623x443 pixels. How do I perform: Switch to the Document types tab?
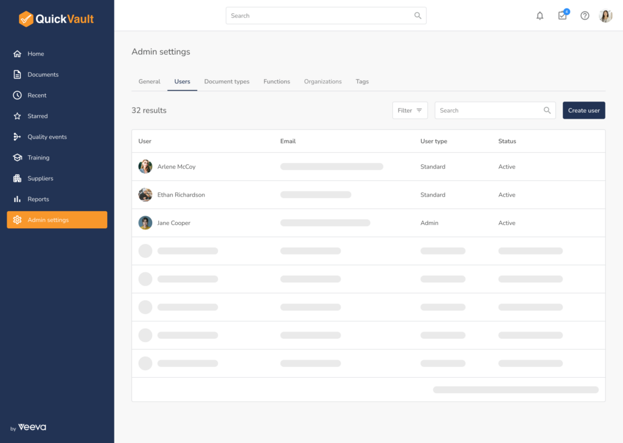[226, 82]
